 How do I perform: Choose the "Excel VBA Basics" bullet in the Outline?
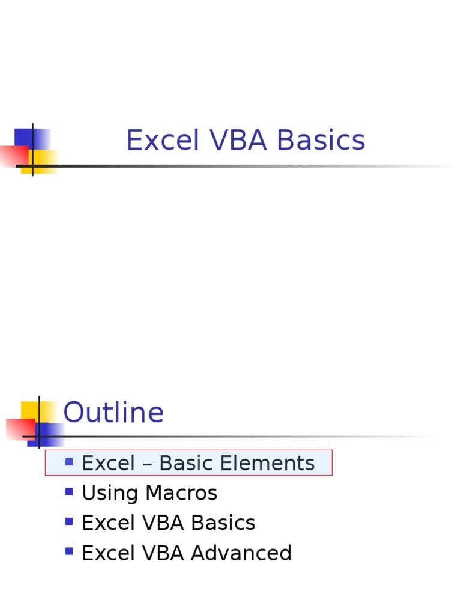pos(168,523)
